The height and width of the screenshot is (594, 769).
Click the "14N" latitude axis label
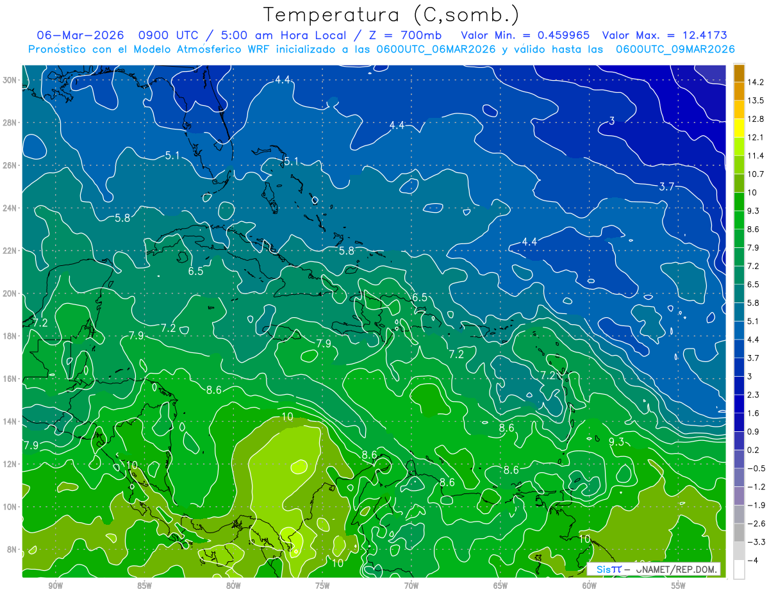[10, 422]
